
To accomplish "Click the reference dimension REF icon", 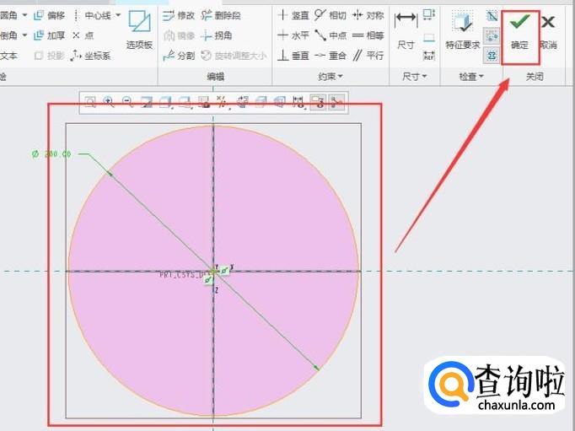I will click(428, 56).
